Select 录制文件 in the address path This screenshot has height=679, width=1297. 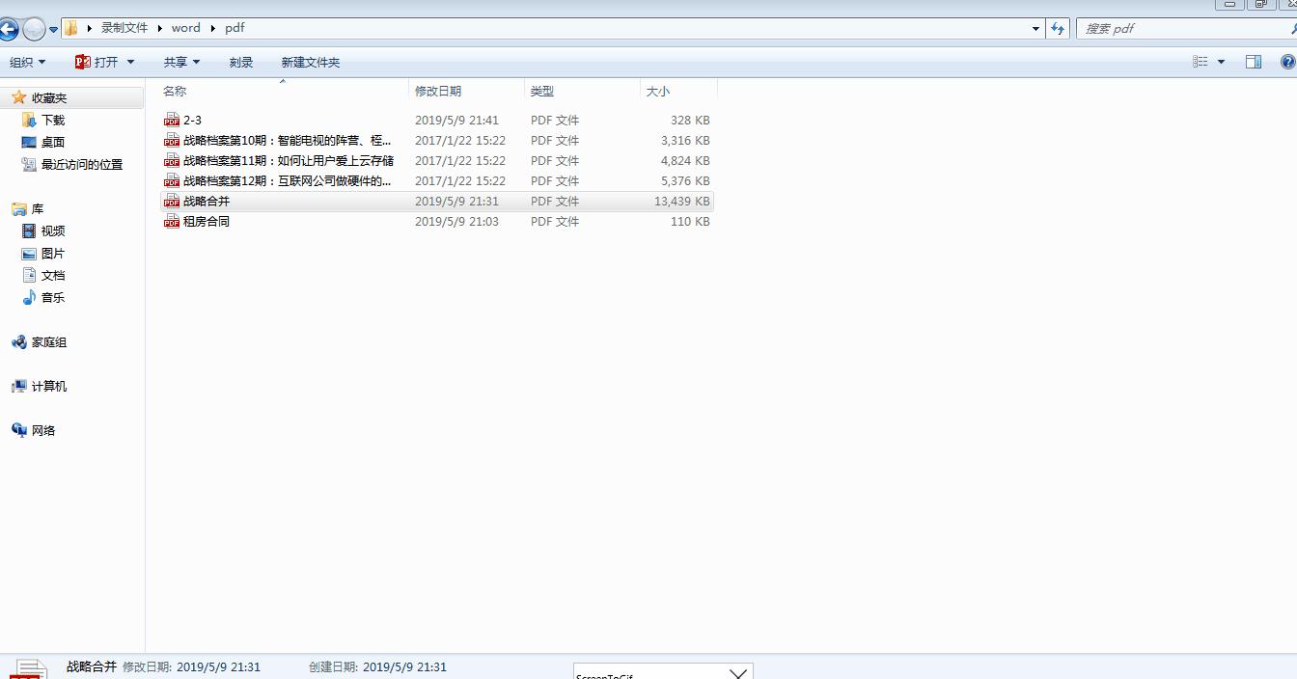coord(124,28)
